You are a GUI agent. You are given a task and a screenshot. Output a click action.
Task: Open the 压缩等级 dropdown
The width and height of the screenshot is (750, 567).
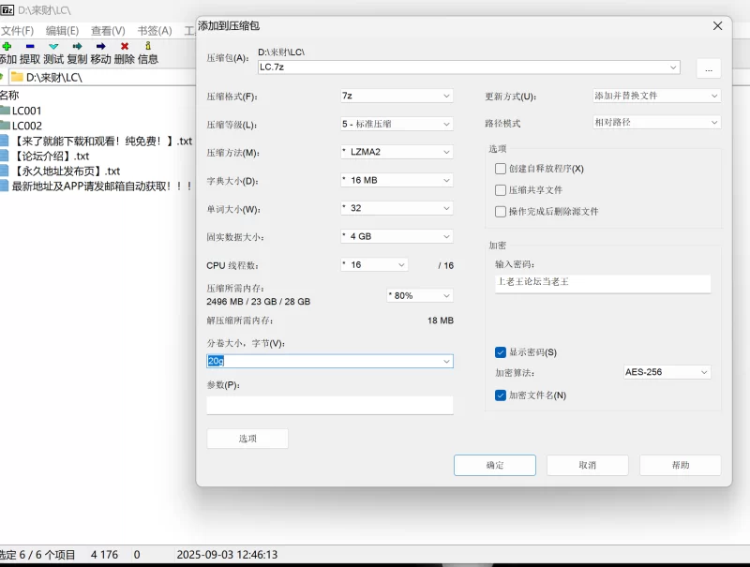point(397,125)
